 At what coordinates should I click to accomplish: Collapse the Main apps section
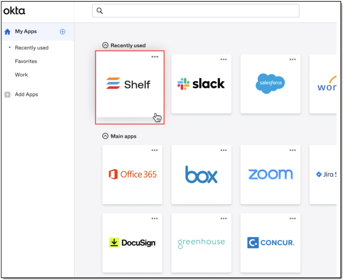point(105,136)
